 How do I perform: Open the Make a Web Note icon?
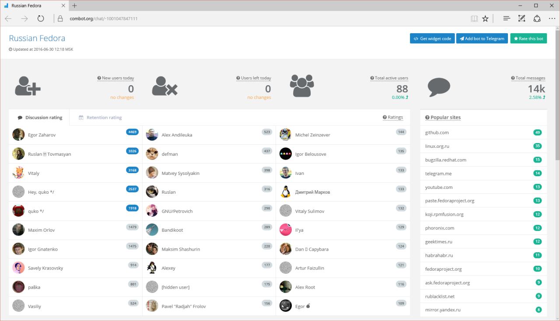pos(521,19)
